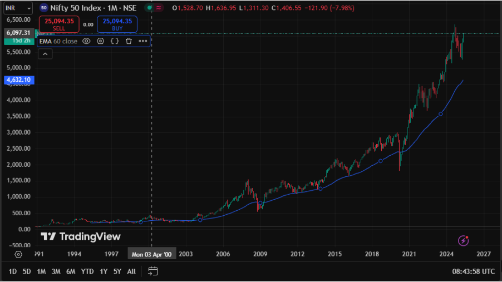Collapse the indicator legend with chevron button
This screenshot has width=502, height=282.
(45, 54)
